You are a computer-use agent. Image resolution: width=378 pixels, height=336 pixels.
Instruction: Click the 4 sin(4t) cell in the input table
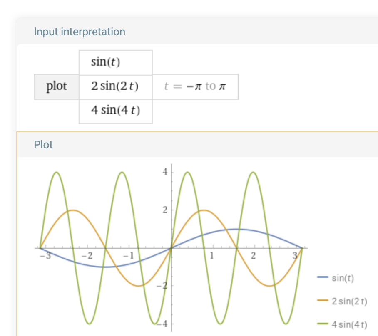click(115, 111)
